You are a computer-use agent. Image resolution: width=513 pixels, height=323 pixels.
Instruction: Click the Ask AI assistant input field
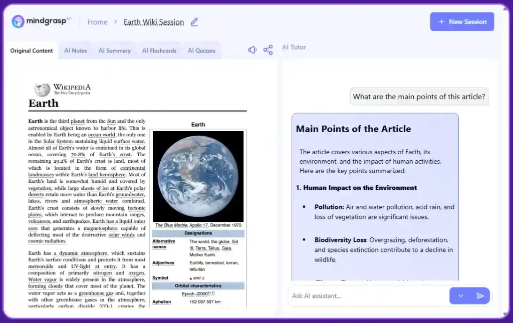coord(368,296)
